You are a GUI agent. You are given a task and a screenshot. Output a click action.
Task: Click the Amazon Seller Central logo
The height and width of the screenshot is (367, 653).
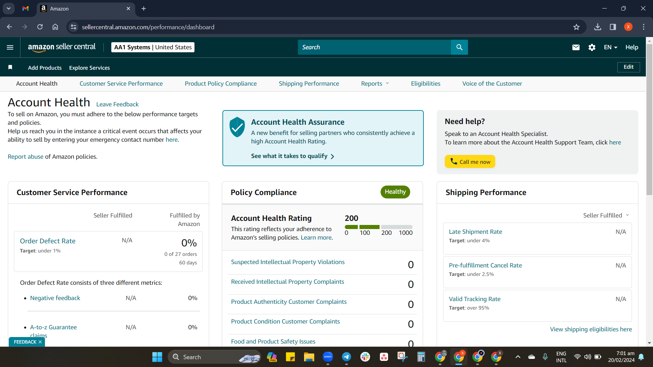tap(62, 47)
